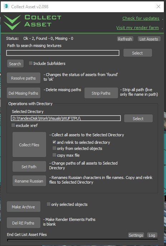Click the 'End Get List Asset Files' message

coord(27,235)
